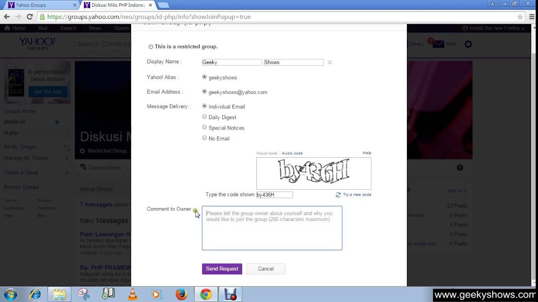The image size is (538, 302).
Task: Click the Comment to Owner textarea
Action: [272, 228]
